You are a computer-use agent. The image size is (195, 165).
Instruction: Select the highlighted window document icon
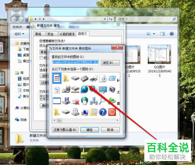[x=57, y=78]
